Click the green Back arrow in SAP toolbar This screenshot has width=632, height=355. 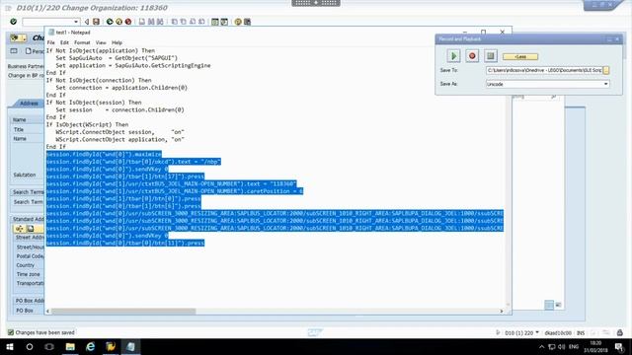click(x=110, y=22)
